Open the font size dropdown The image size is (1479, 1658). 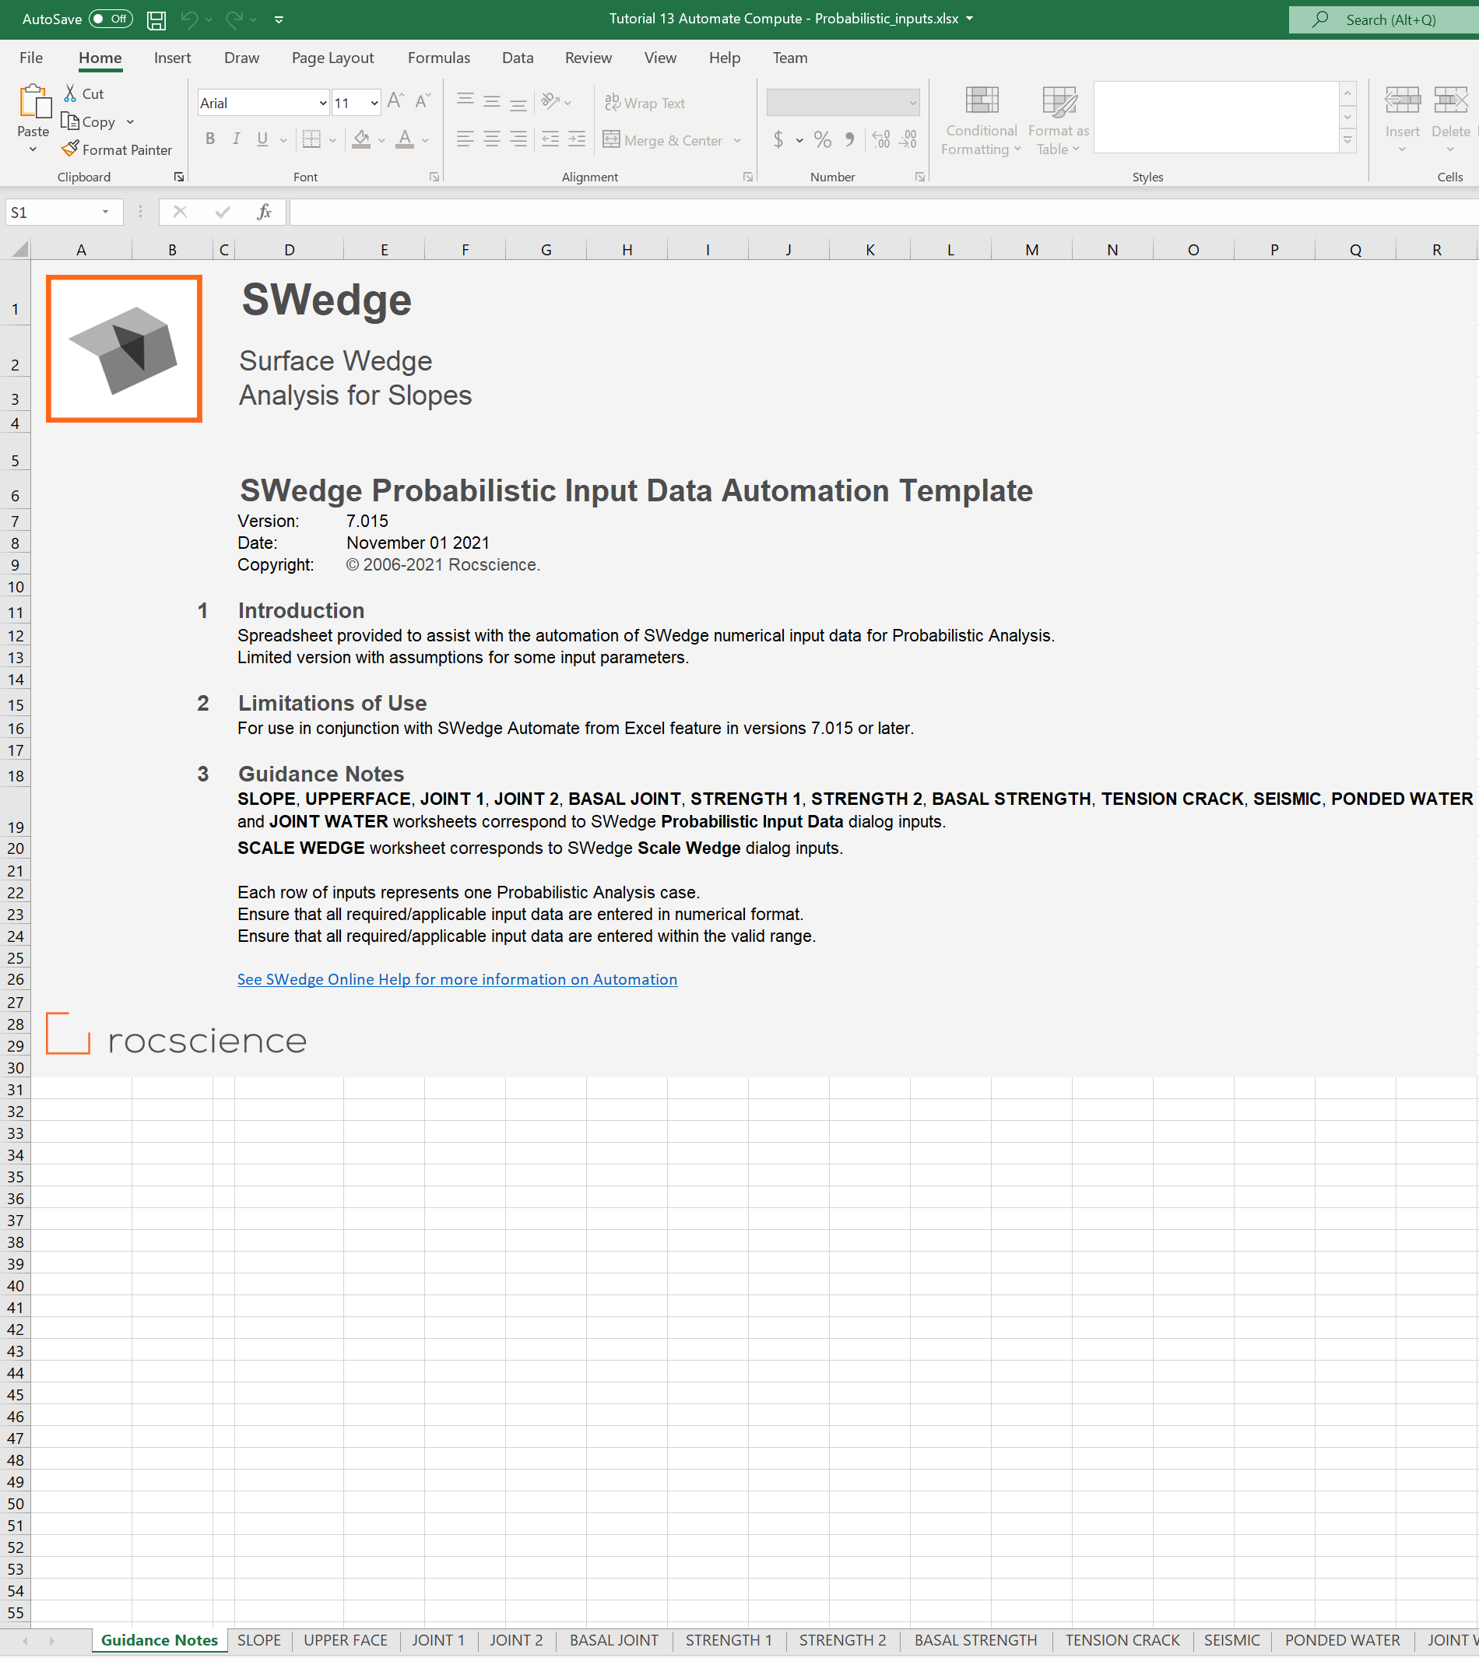[374, 104]
